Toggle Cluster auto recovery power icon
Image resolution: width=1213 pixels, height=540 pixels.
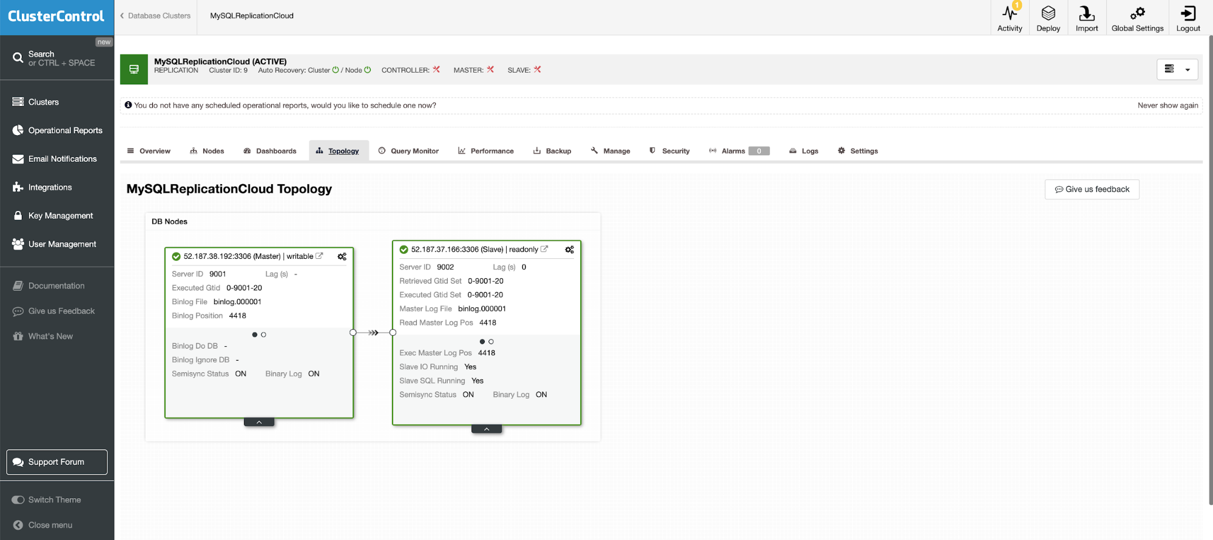tap(336, 70)
